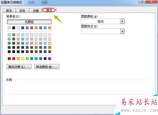Choose the olive green swatch in the top theme row
The width and height of the screenshot is (158, 115).
tap(36, 28)
